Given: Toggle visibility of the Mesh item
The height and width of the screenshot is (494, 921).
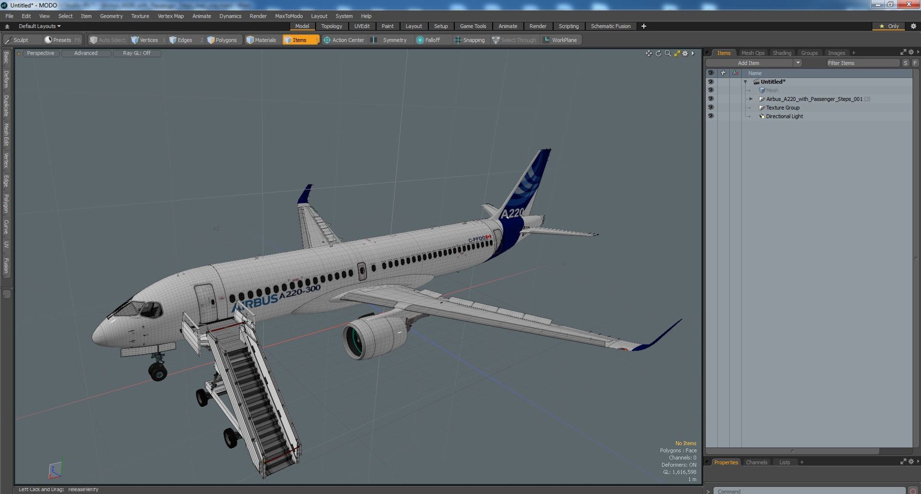Looking at the screenshot, I should tap(711, 90).
